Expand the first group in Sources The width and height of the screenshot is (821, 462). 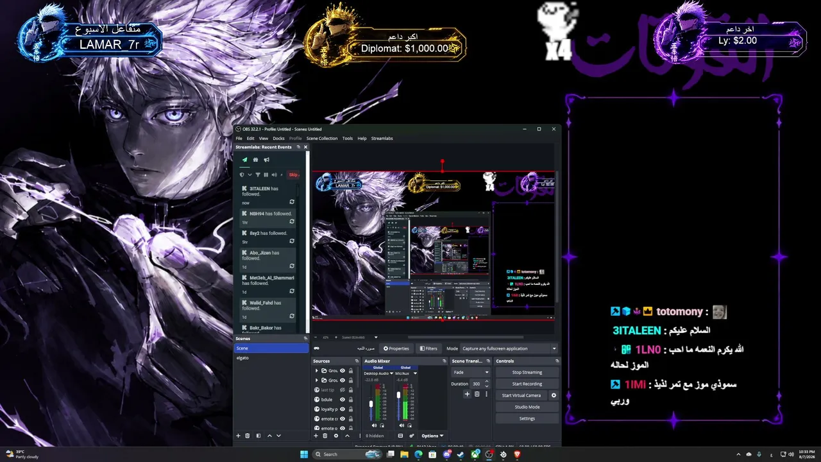coord(316,371)
